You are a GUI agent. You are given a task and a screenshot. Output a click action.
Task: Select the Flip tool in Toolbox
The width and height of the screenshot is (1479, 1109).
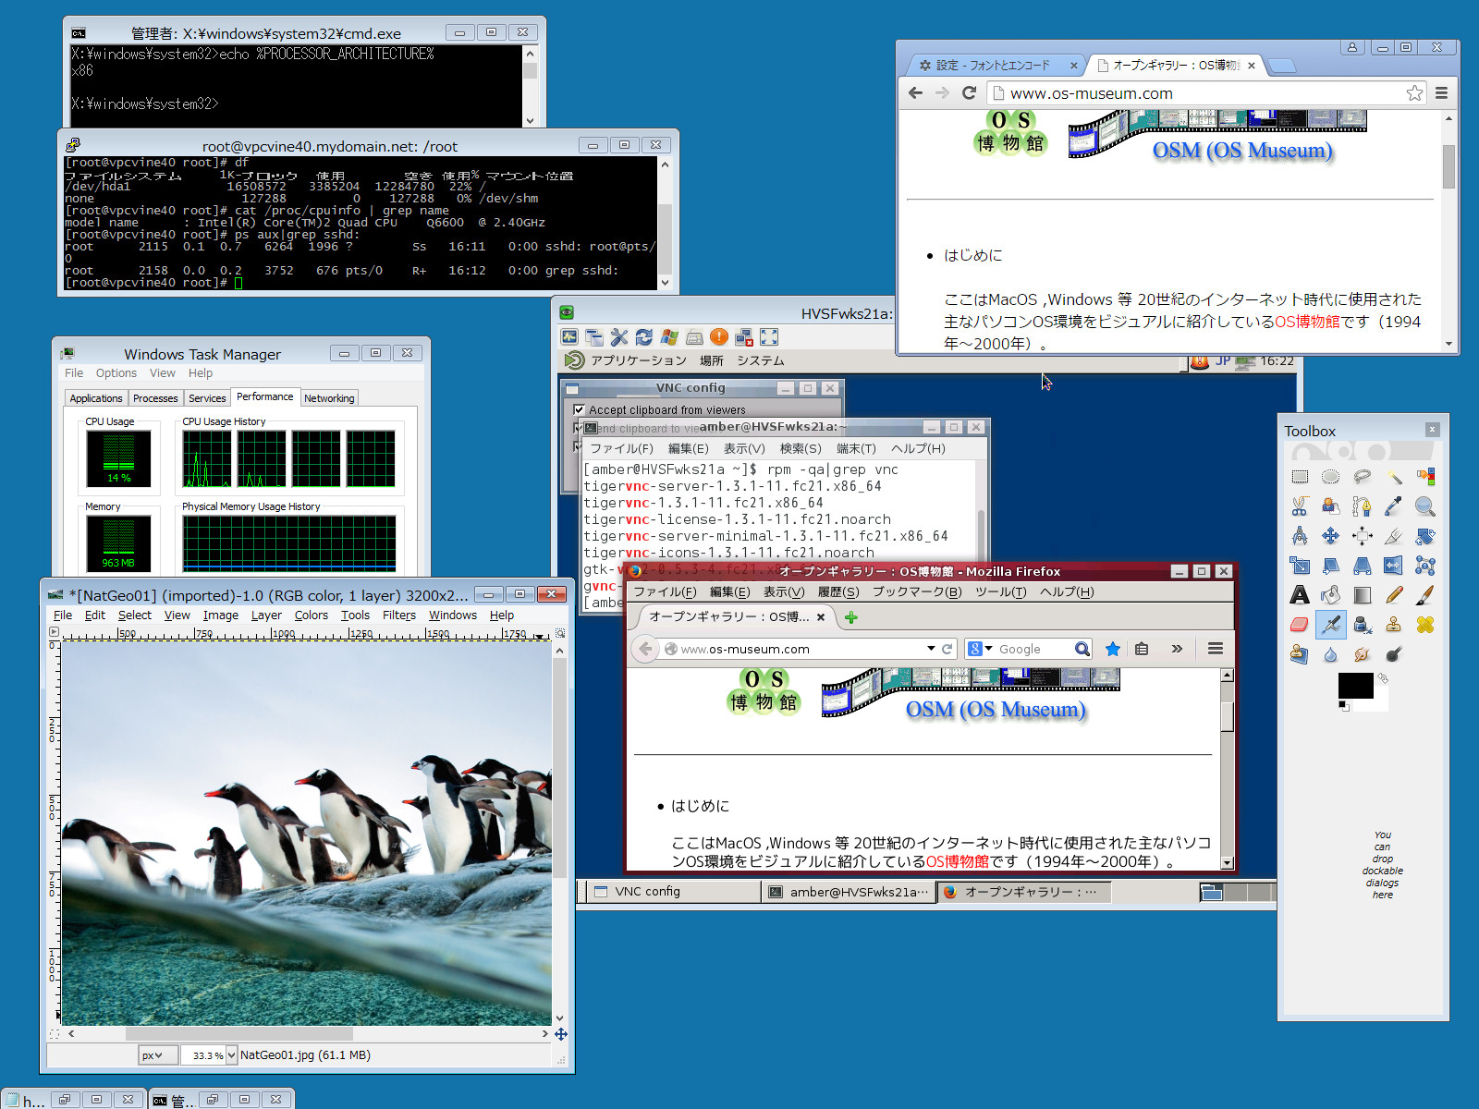pos(1394,566)
